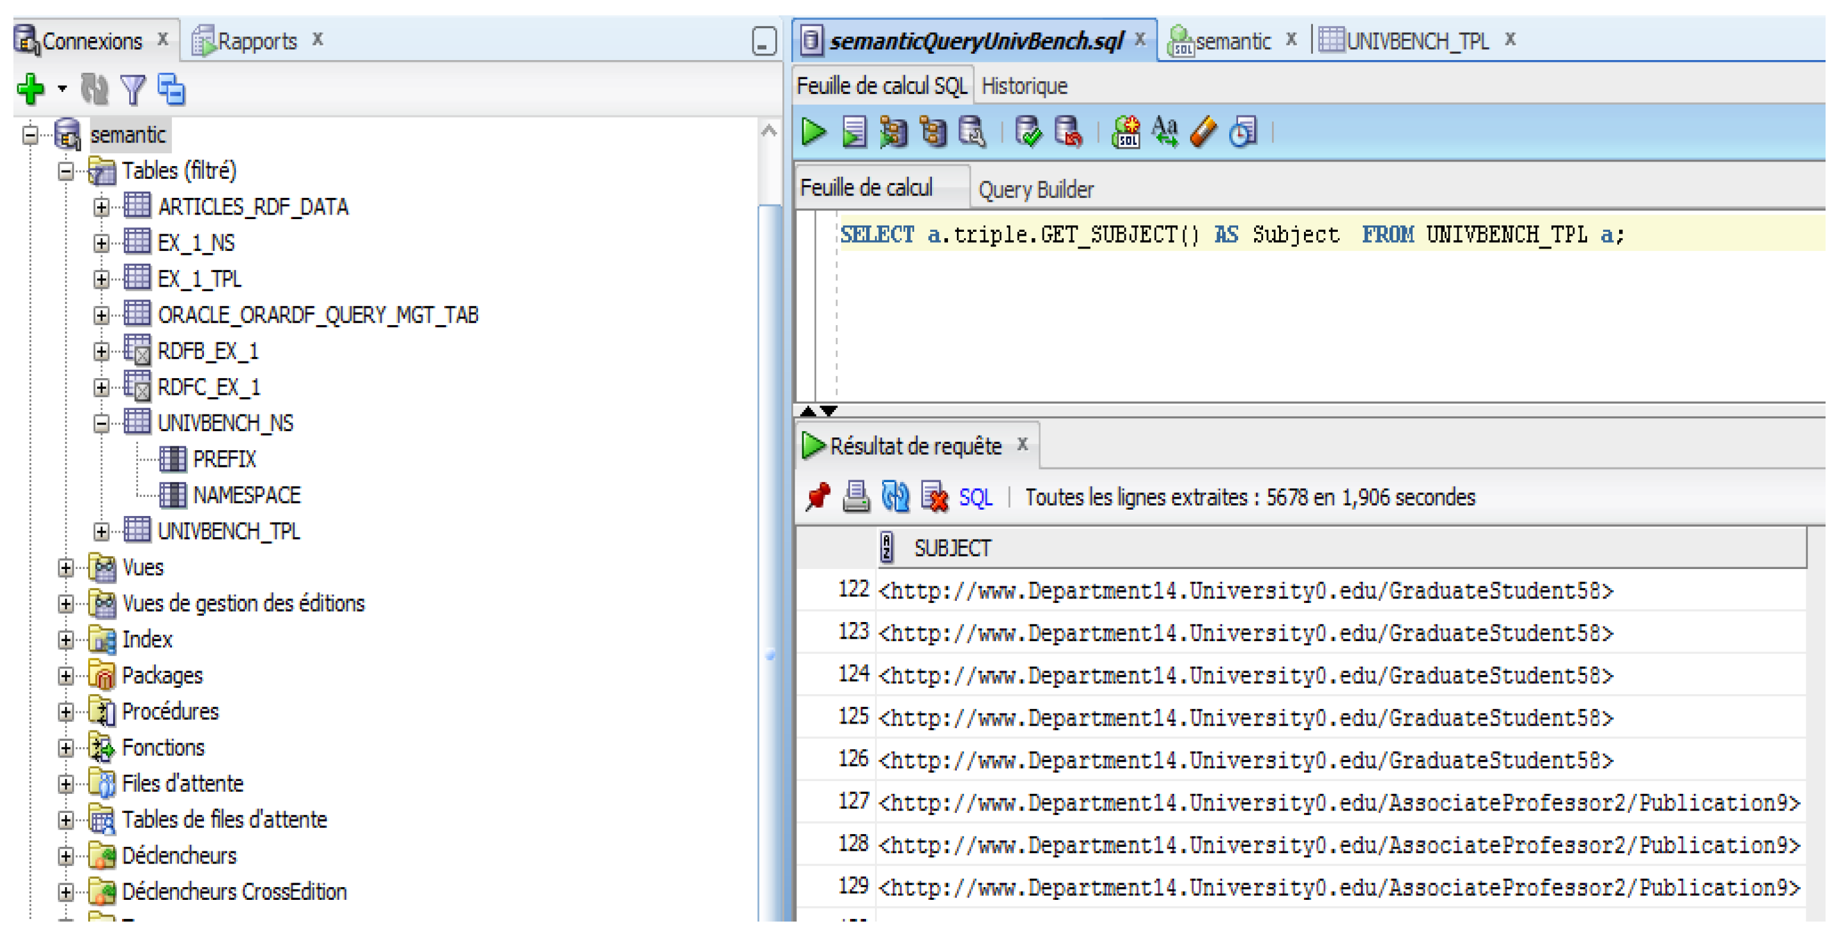Viewport: 1839px width, 942px height.
Task: Click the Run Script icon
Action: pyautogui.click(x=853, y=132)
